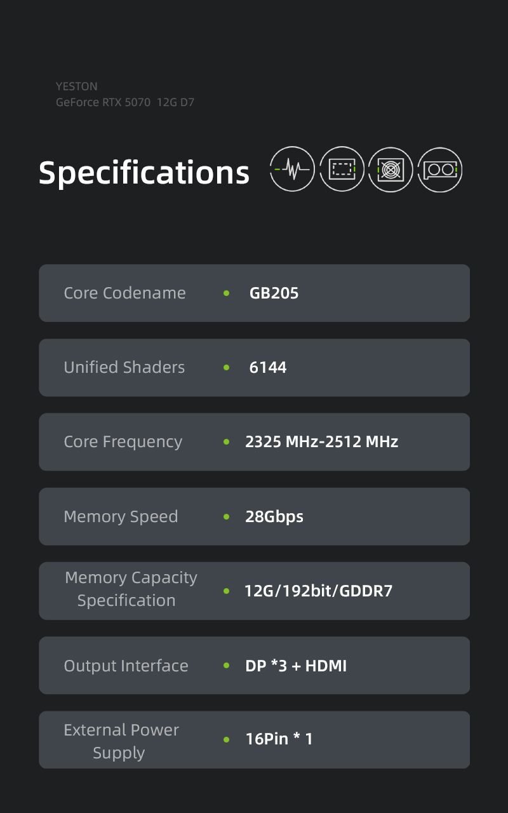Click the YESTON brand text
The width and height of the screenshot is (508, 813).
coord(76,86)
